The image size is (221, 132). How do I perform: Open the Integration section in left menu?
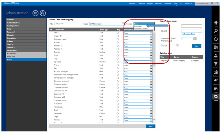coord(26,50)
